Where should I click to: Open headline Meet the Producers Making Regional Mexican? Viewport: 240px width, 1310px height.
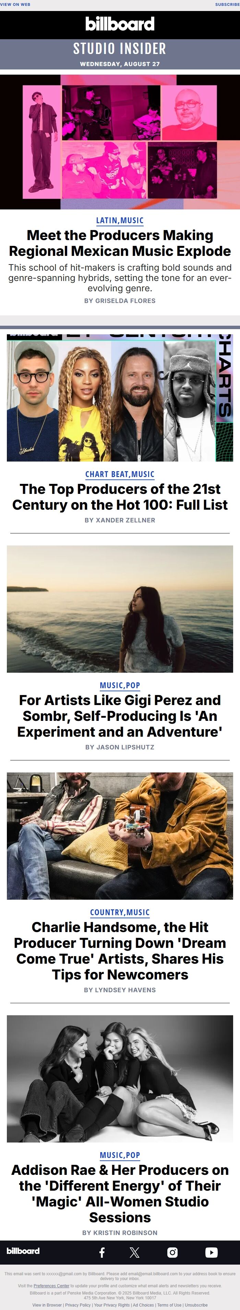tap(120, 243)
